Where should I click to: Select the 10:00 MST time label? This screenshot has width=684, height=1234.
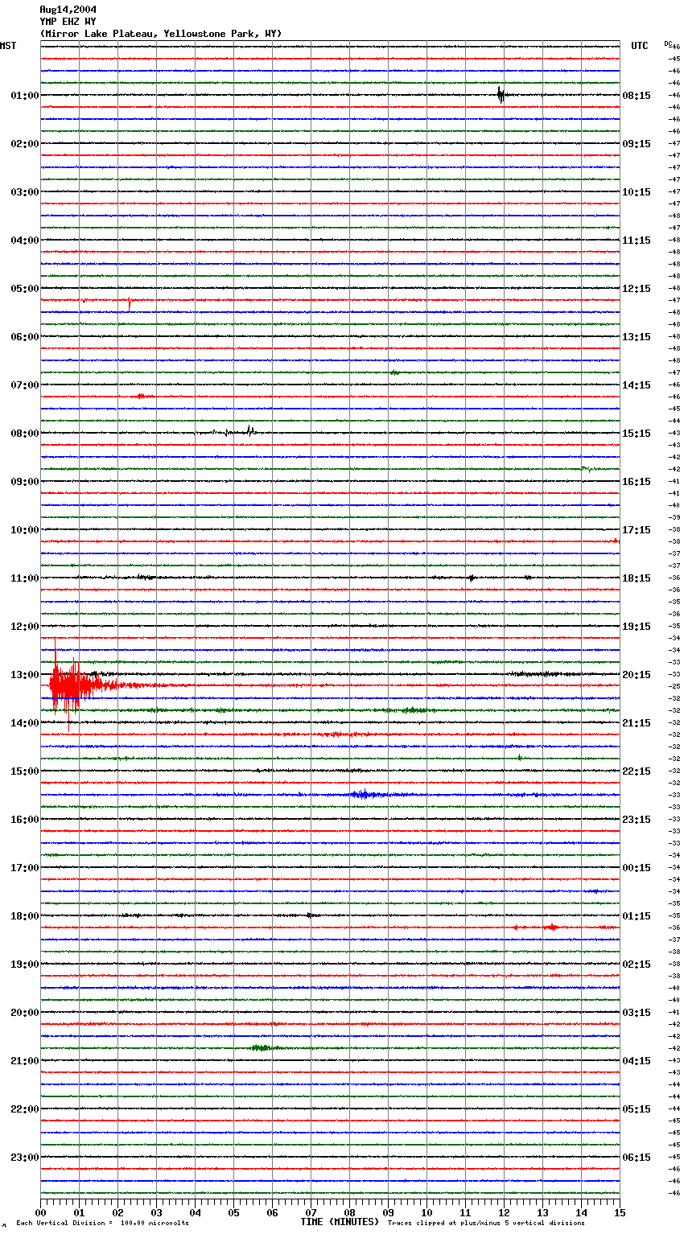[25, 530]
